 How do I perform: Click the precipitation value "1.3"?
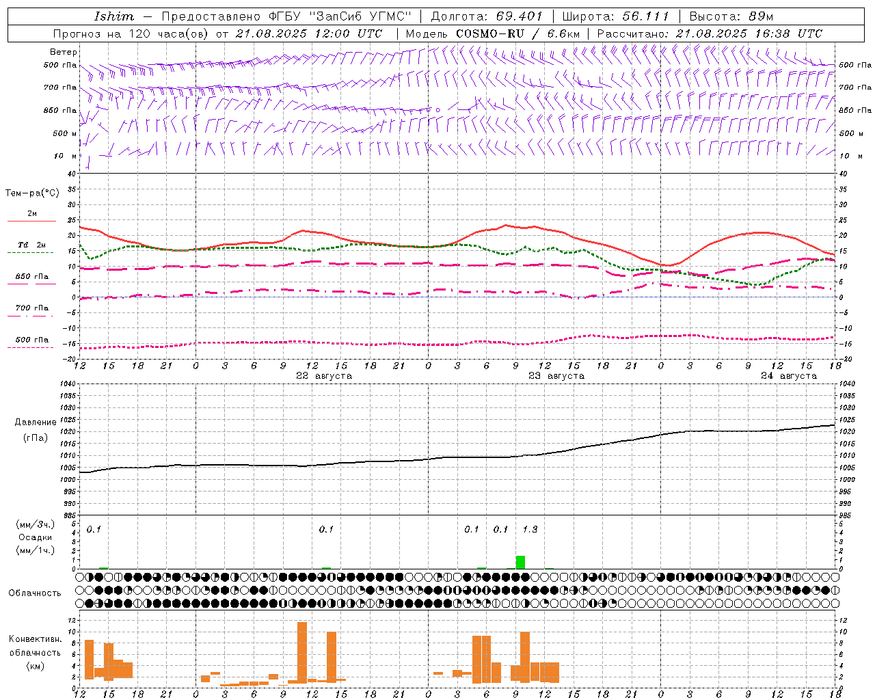(x=530, y=529)
